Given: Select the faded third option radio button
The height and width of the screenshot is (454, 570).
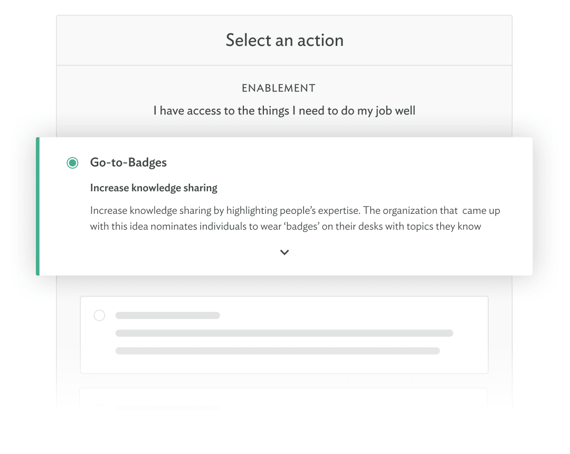Looking at the screenshot, I should click(99, 407).
